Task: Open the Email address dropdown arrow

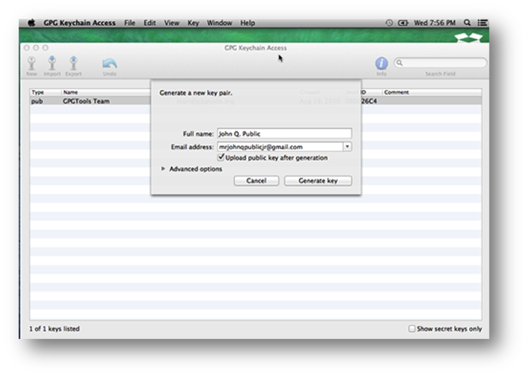Action: [x=347, y=147]
